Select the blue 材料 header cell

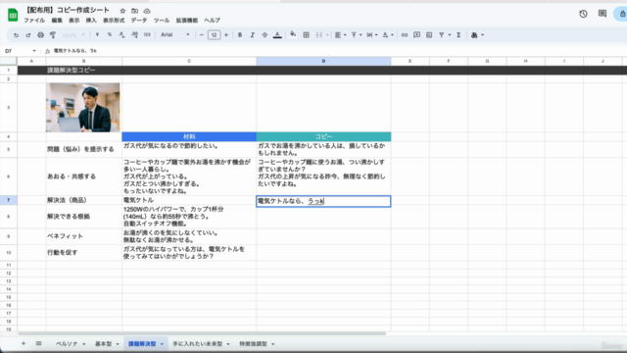coord(189,136)
